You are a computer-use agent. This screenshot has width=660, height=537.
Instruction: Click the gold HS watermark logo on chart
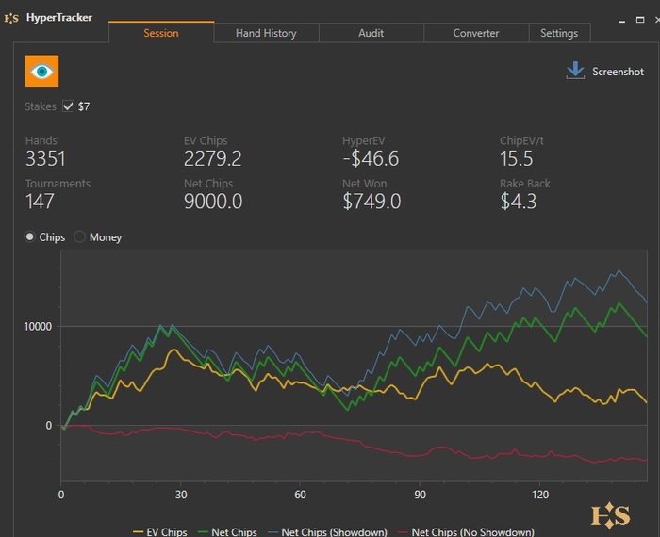click(610, 514)
